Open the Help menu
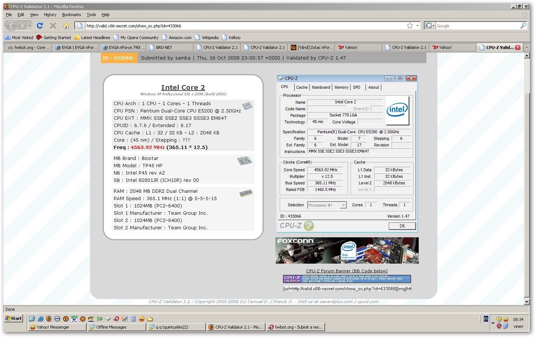The width and height of the screenshot is (535, 337). click(x=106, y=15)
